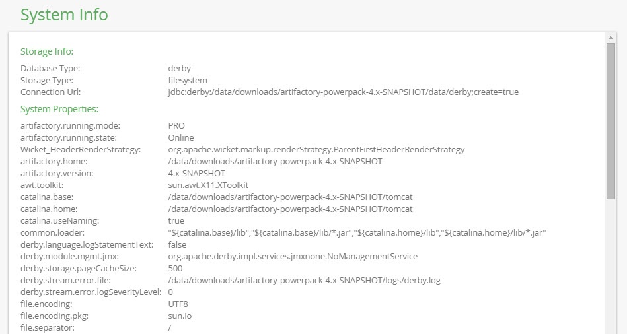Click the scrollbar up arrow button
The height and width of the screenshot is (334, 627).
[x=611, y=38]
